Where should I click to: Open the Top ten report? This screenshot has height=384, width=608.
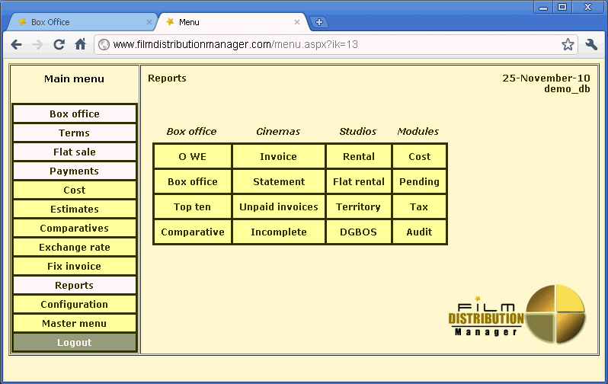(193, 207)
